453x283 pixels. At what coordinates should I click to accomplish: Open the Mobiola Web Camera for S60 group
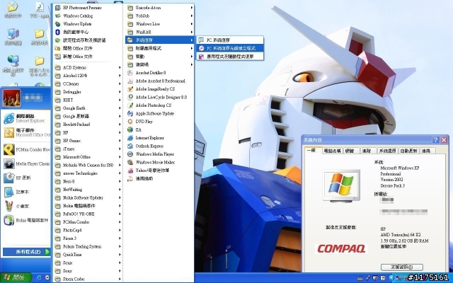pyautogui.click(x=88, y=165)
